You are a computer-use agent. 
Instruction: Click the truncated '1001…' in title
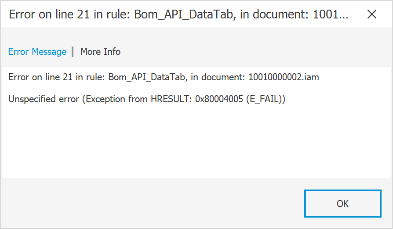331,14
